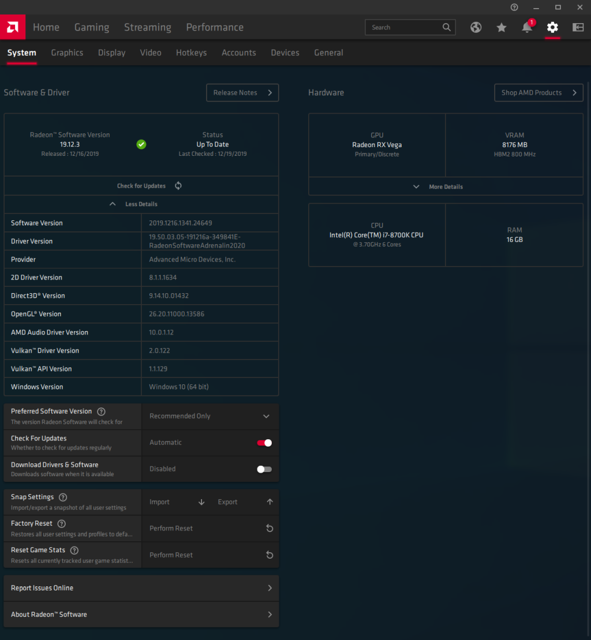This screenshot has width=591, height=640.
Task: Show help for Preferred Software Version
Action: 101,411
